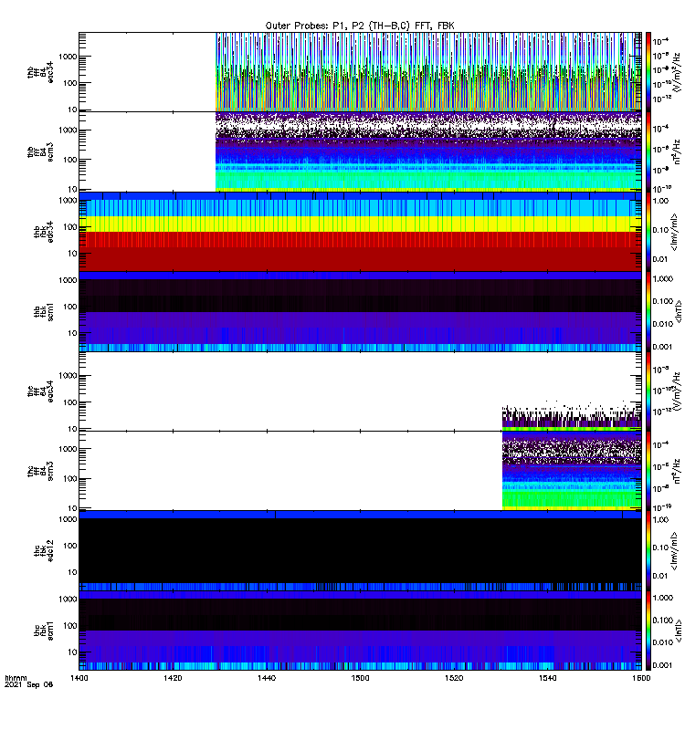Click the "(V/m)²/Hz" unit of thb eac34 colorbar
Viewport: 685px width, 730px height.
click(x=676, y=70)
